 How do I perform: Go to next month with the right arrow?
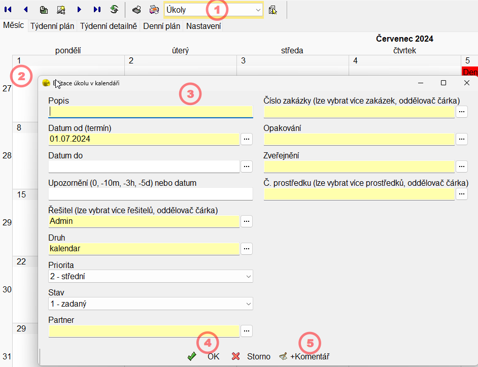point(79,10)
